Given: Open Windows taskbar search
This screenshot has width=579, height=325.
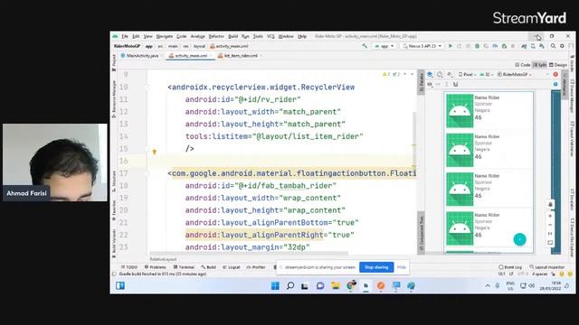Looking at the screenshot, I should [290, 286].
